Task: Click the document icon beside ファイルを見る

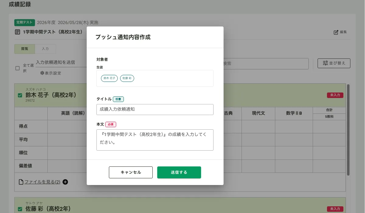Action: point(21,182)
